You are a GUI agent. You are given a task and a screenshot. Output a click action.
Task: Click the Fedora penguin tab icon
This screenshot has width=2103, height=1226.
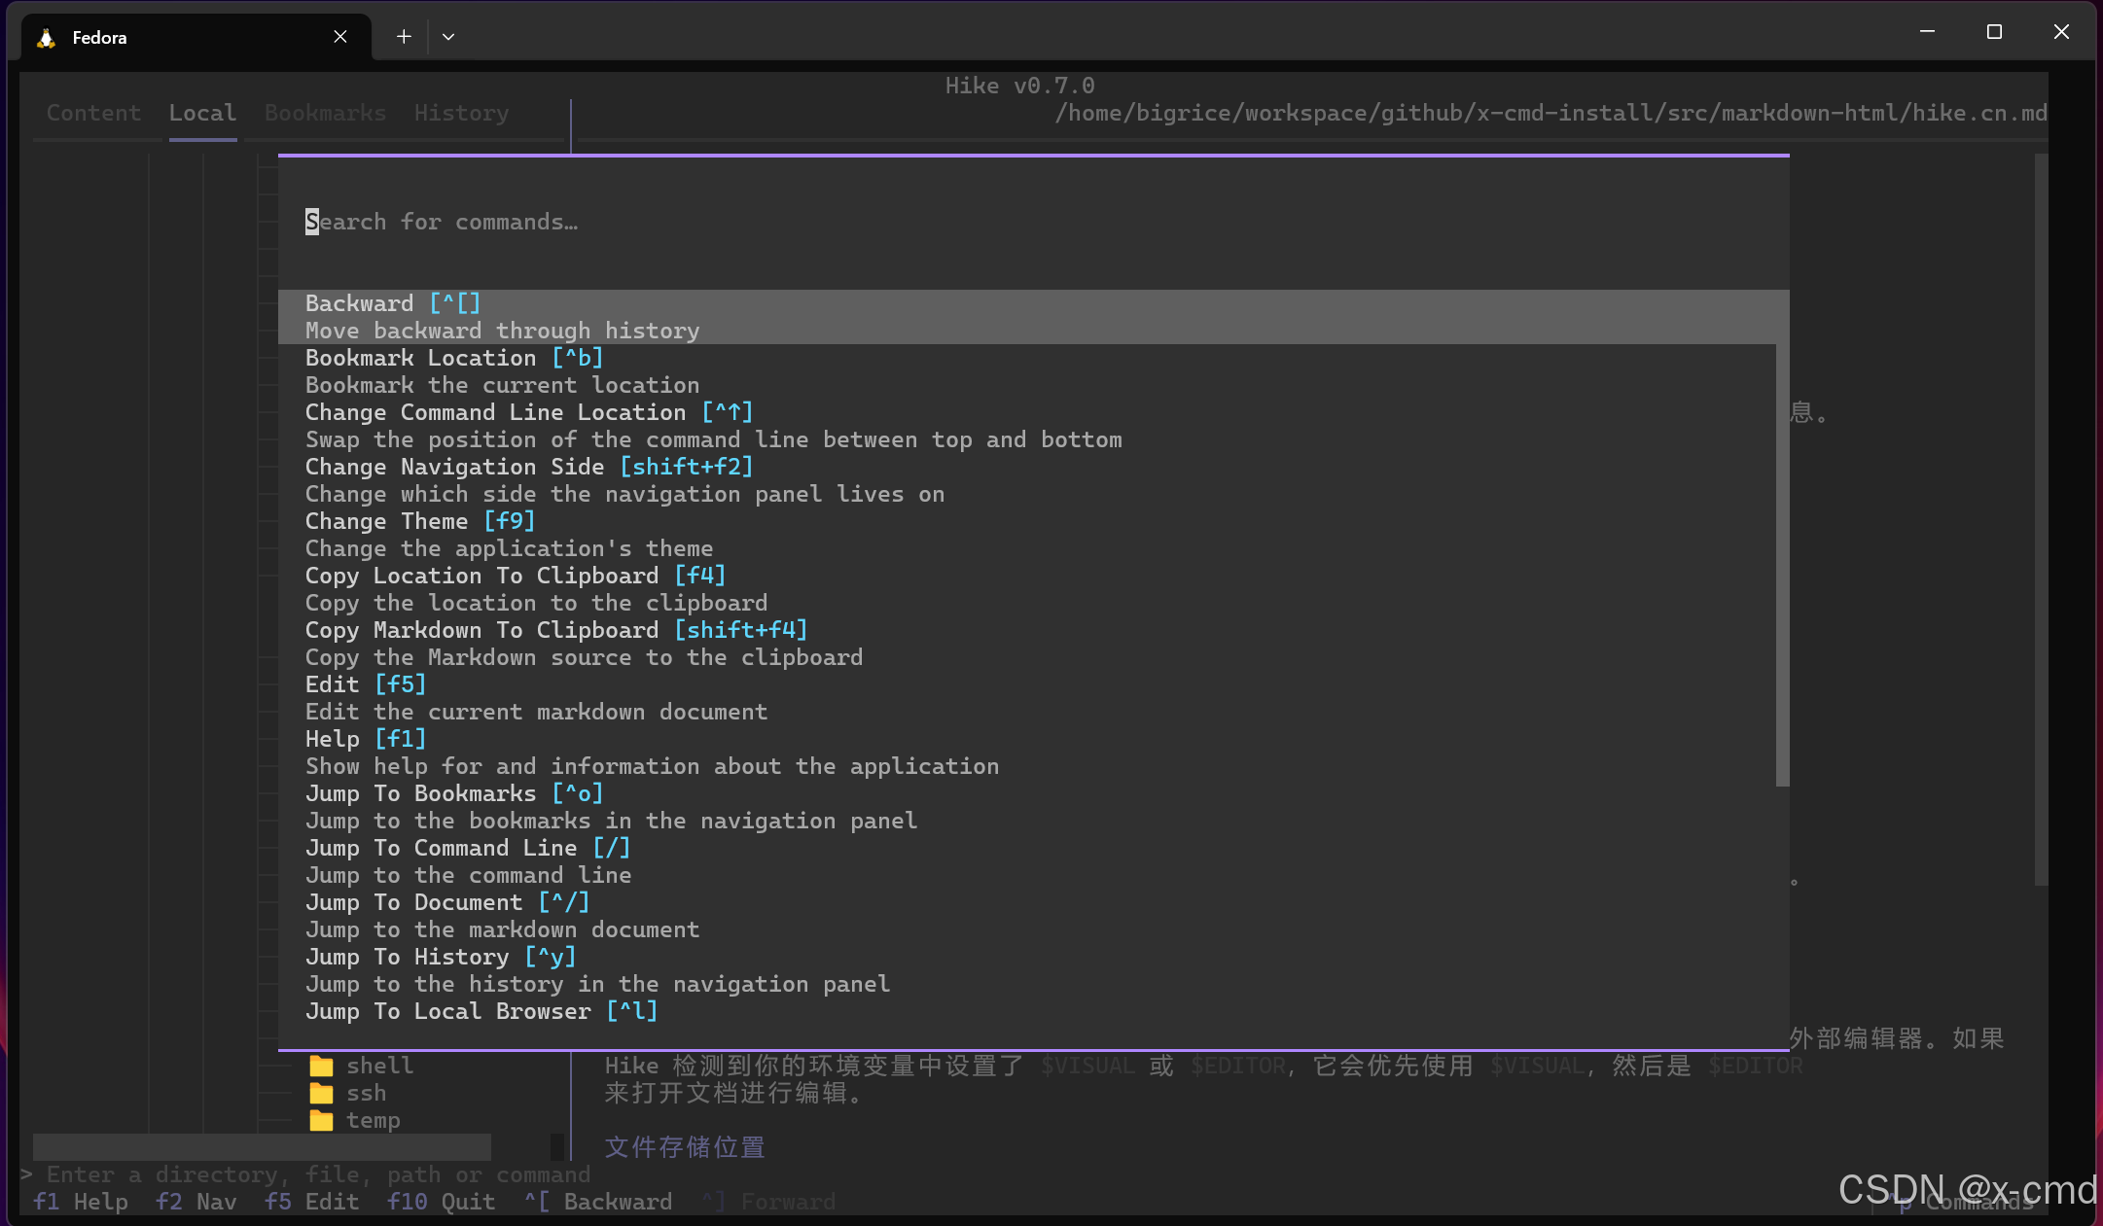tap(46, 38)
